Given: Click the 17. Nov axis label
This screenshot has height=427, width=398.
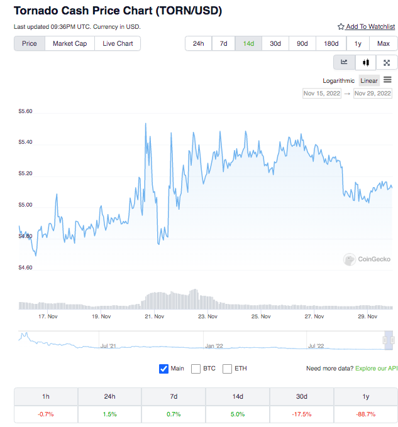Looking at the screenshot, I should 48,316.
